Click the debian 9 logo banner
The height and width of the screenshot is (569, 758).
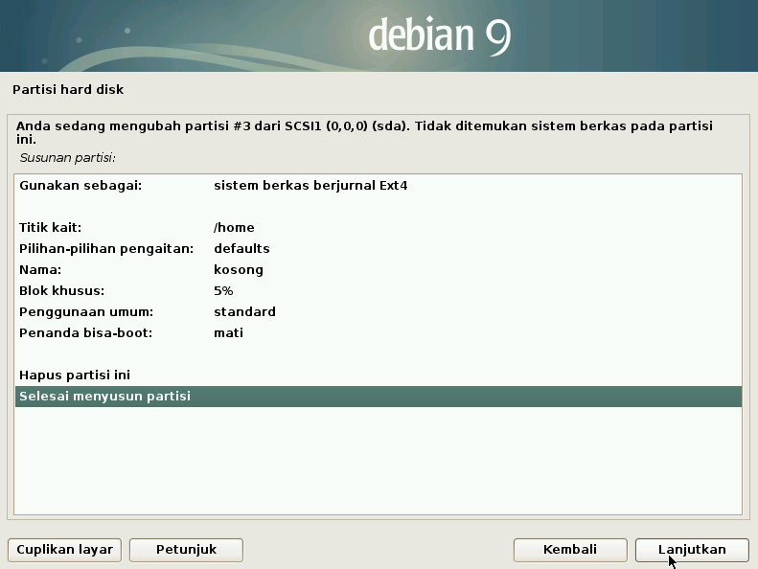pos(439,35)
